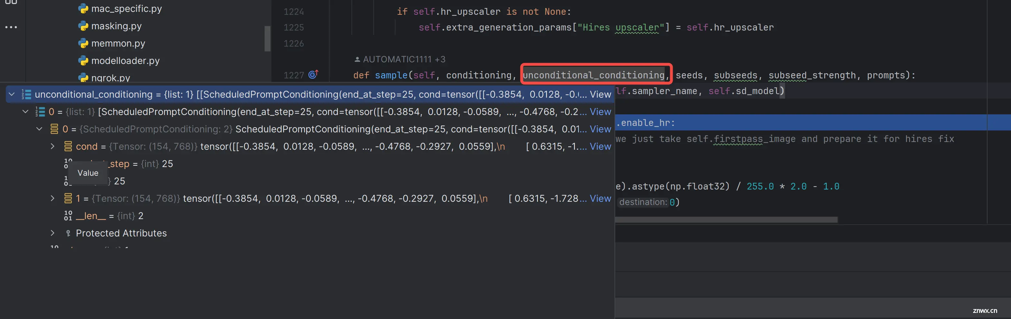Click the object icon beside '1 = {Tensor'
1011x319 pixels.
(x=68, y=198)
